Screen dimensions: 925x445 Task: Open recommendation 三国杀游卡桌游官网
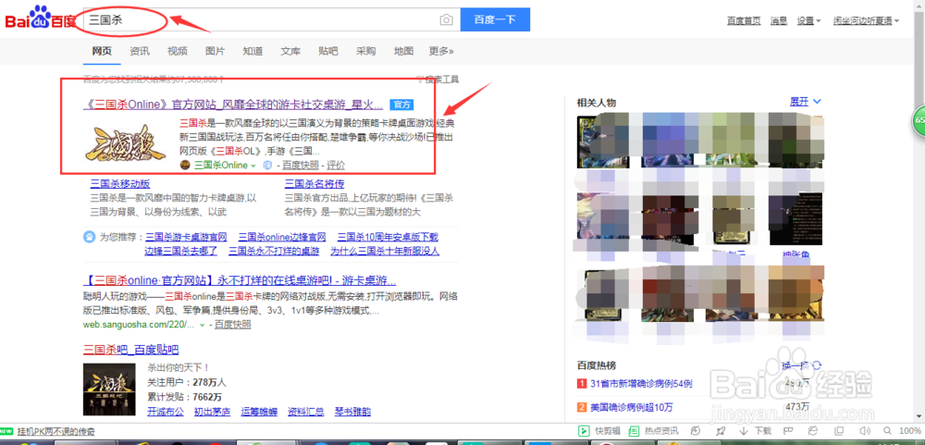pos(187,237)
